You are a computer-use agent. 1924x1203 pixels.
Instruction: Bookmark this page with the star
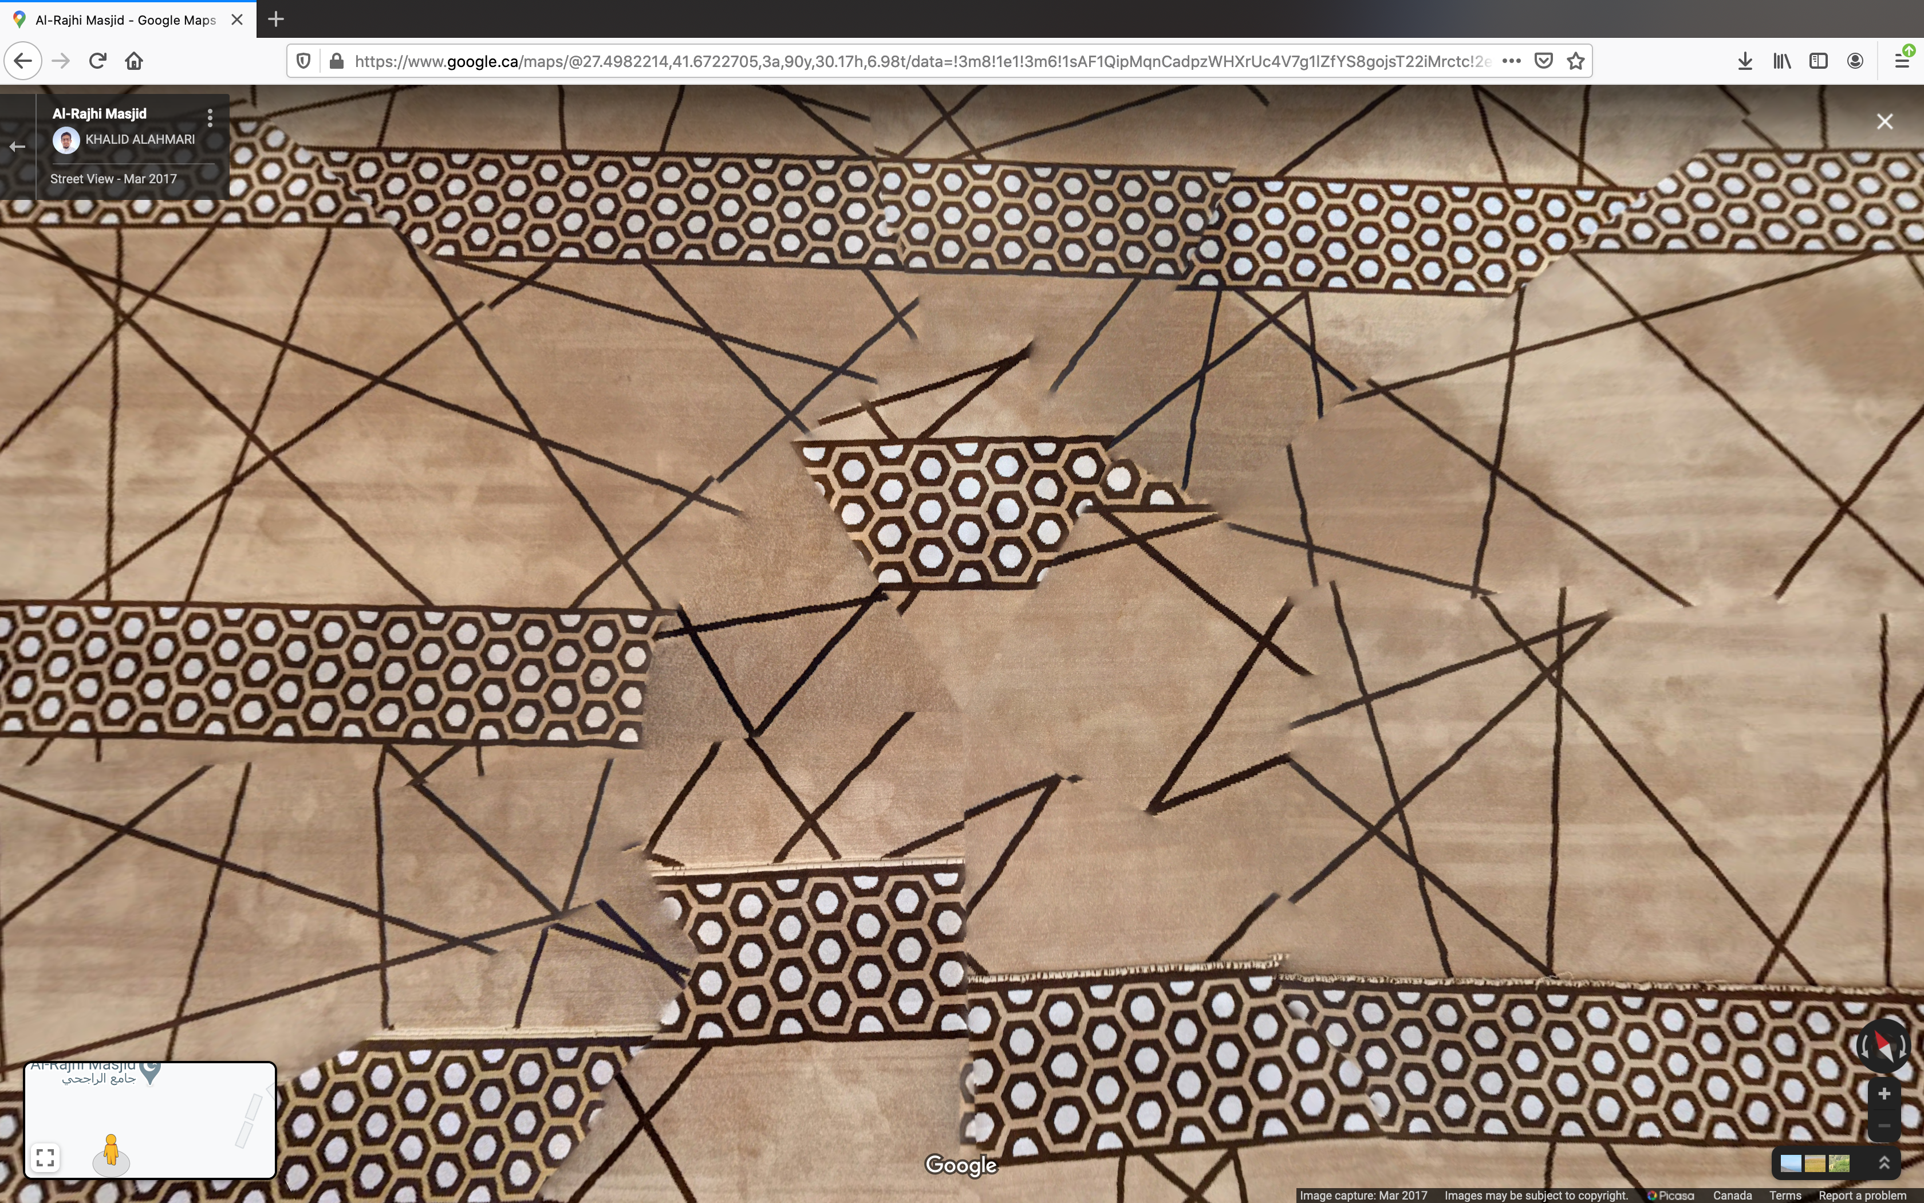pyautogui.click(x=1576, y=61)
